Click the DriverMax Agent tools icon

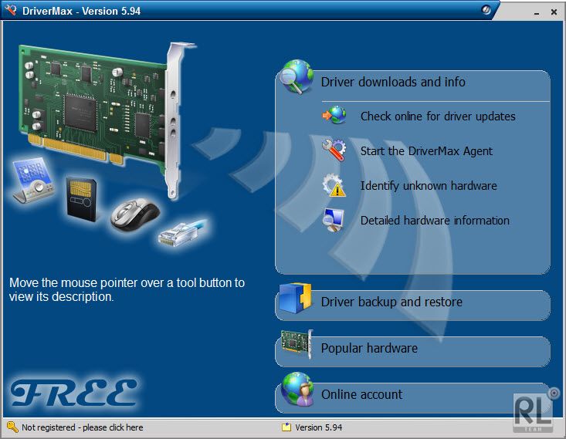coord(334,150)
